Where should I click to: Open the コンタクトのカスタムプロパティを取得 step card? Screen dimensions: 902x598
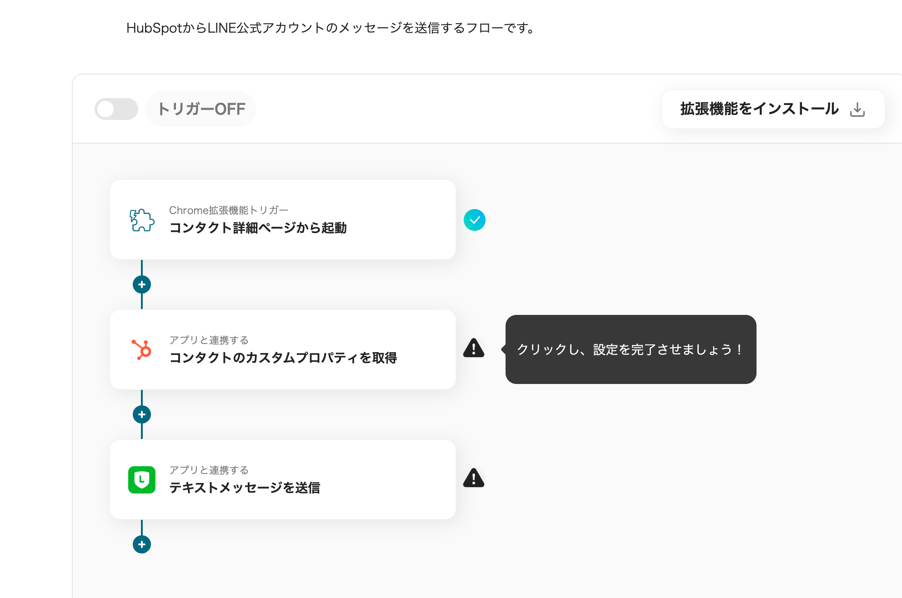click(283, 350)
